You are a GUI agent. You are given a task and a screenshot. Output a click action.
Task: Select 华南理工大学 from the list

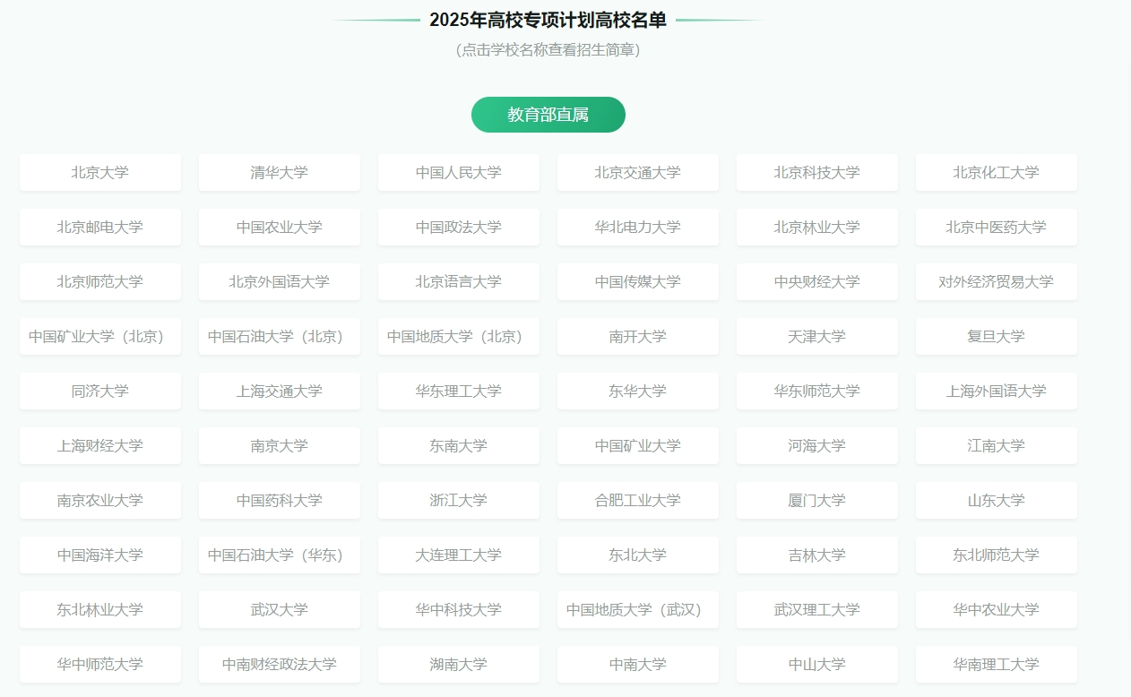pos(997,664)
